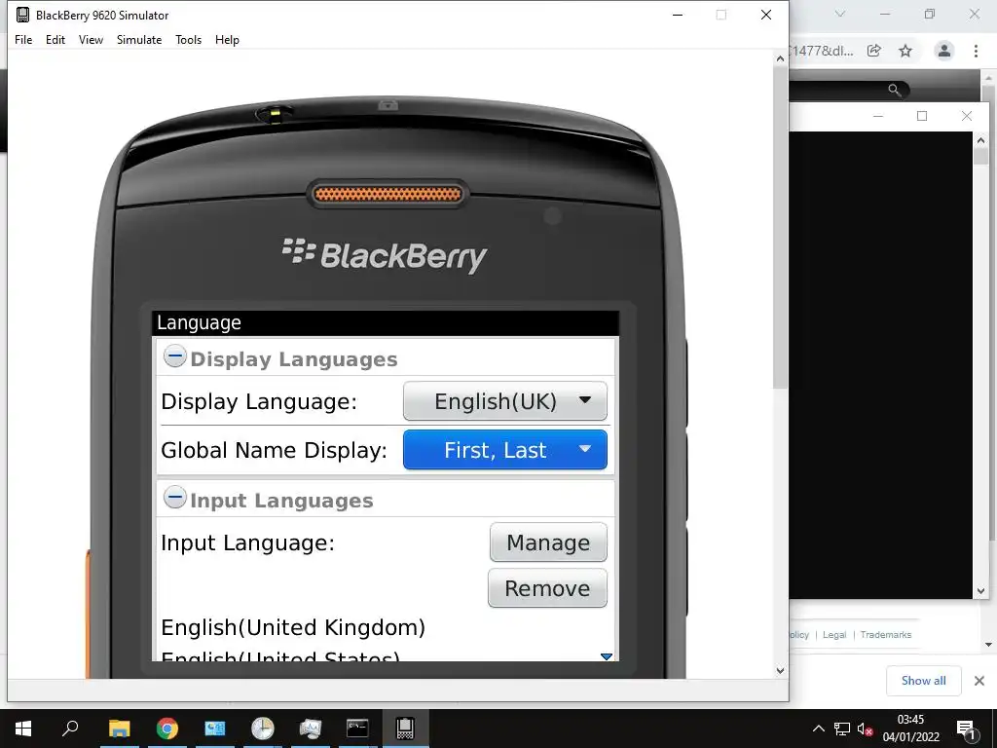Open Chrome three-dot menu
This screenshot has height=748, width=997.
[x=976, y=51]
